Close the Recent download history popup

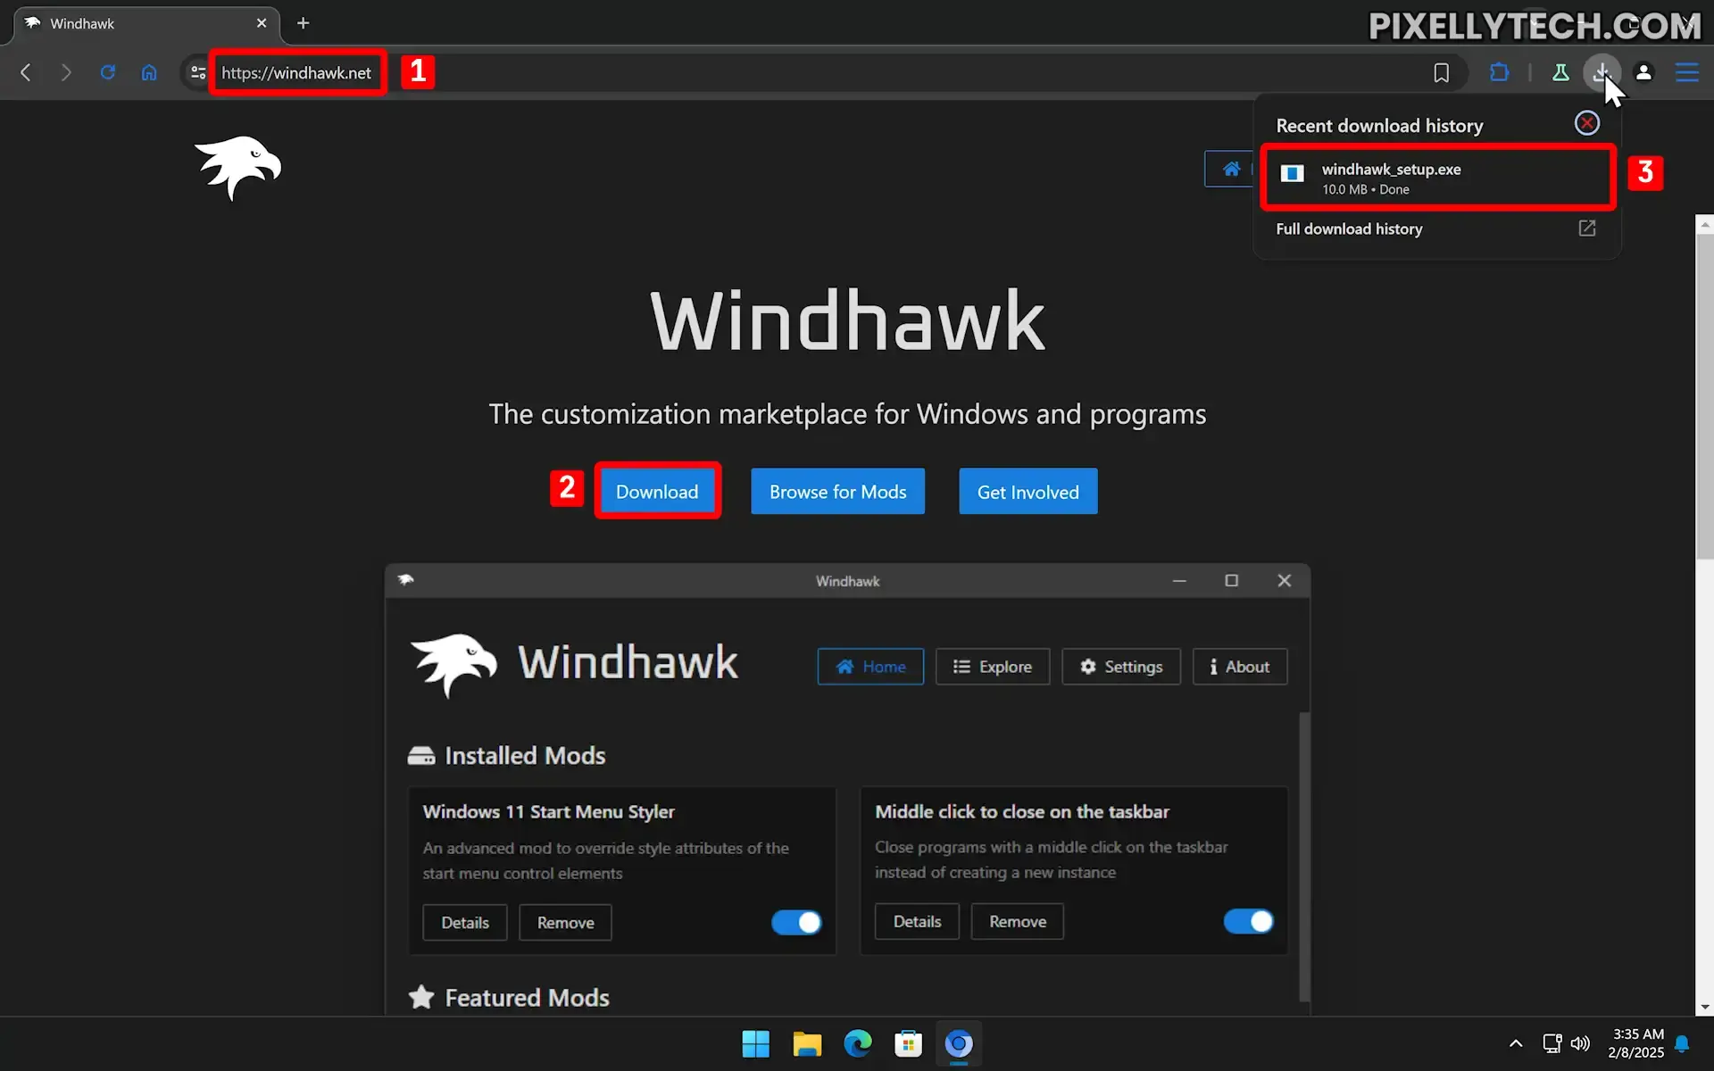tap(1586, 123)
